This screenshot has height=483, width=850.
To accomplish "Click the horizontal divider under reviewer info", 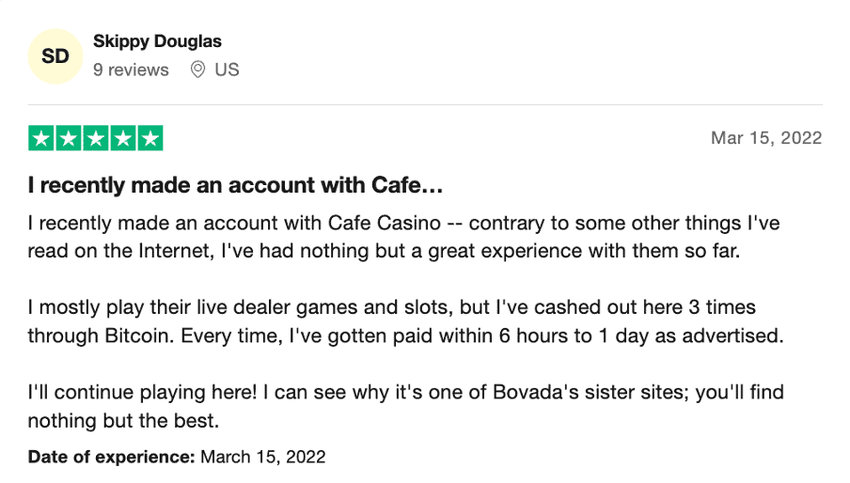I will click(425, 104).
